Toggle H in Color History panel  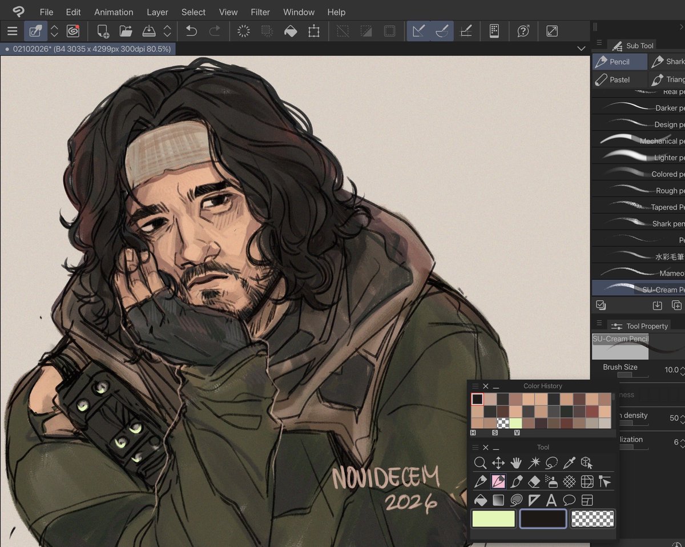click(x=474, y=433)
